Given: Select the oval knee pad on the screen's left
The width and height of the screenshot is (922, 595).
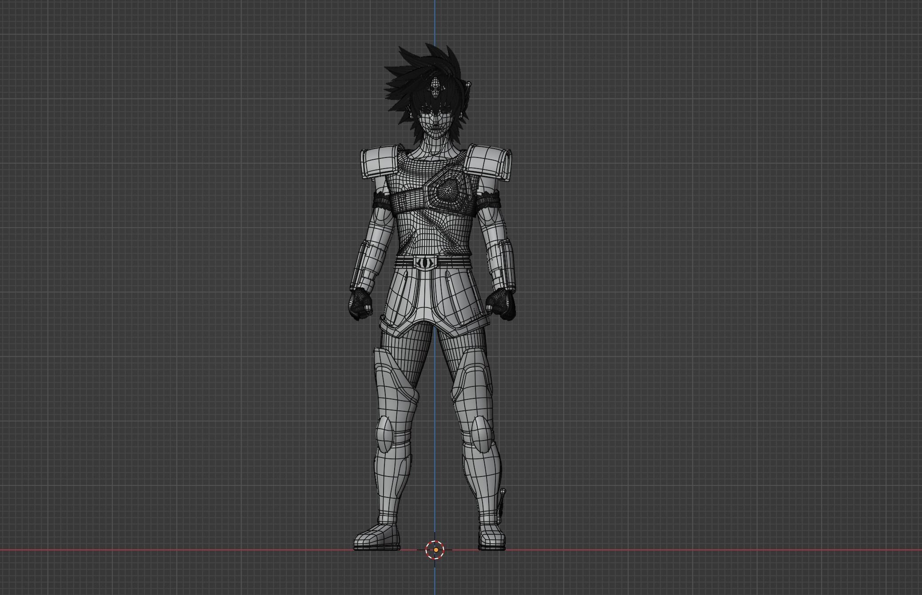Looking at the screenshot, I should pos(384,434).
